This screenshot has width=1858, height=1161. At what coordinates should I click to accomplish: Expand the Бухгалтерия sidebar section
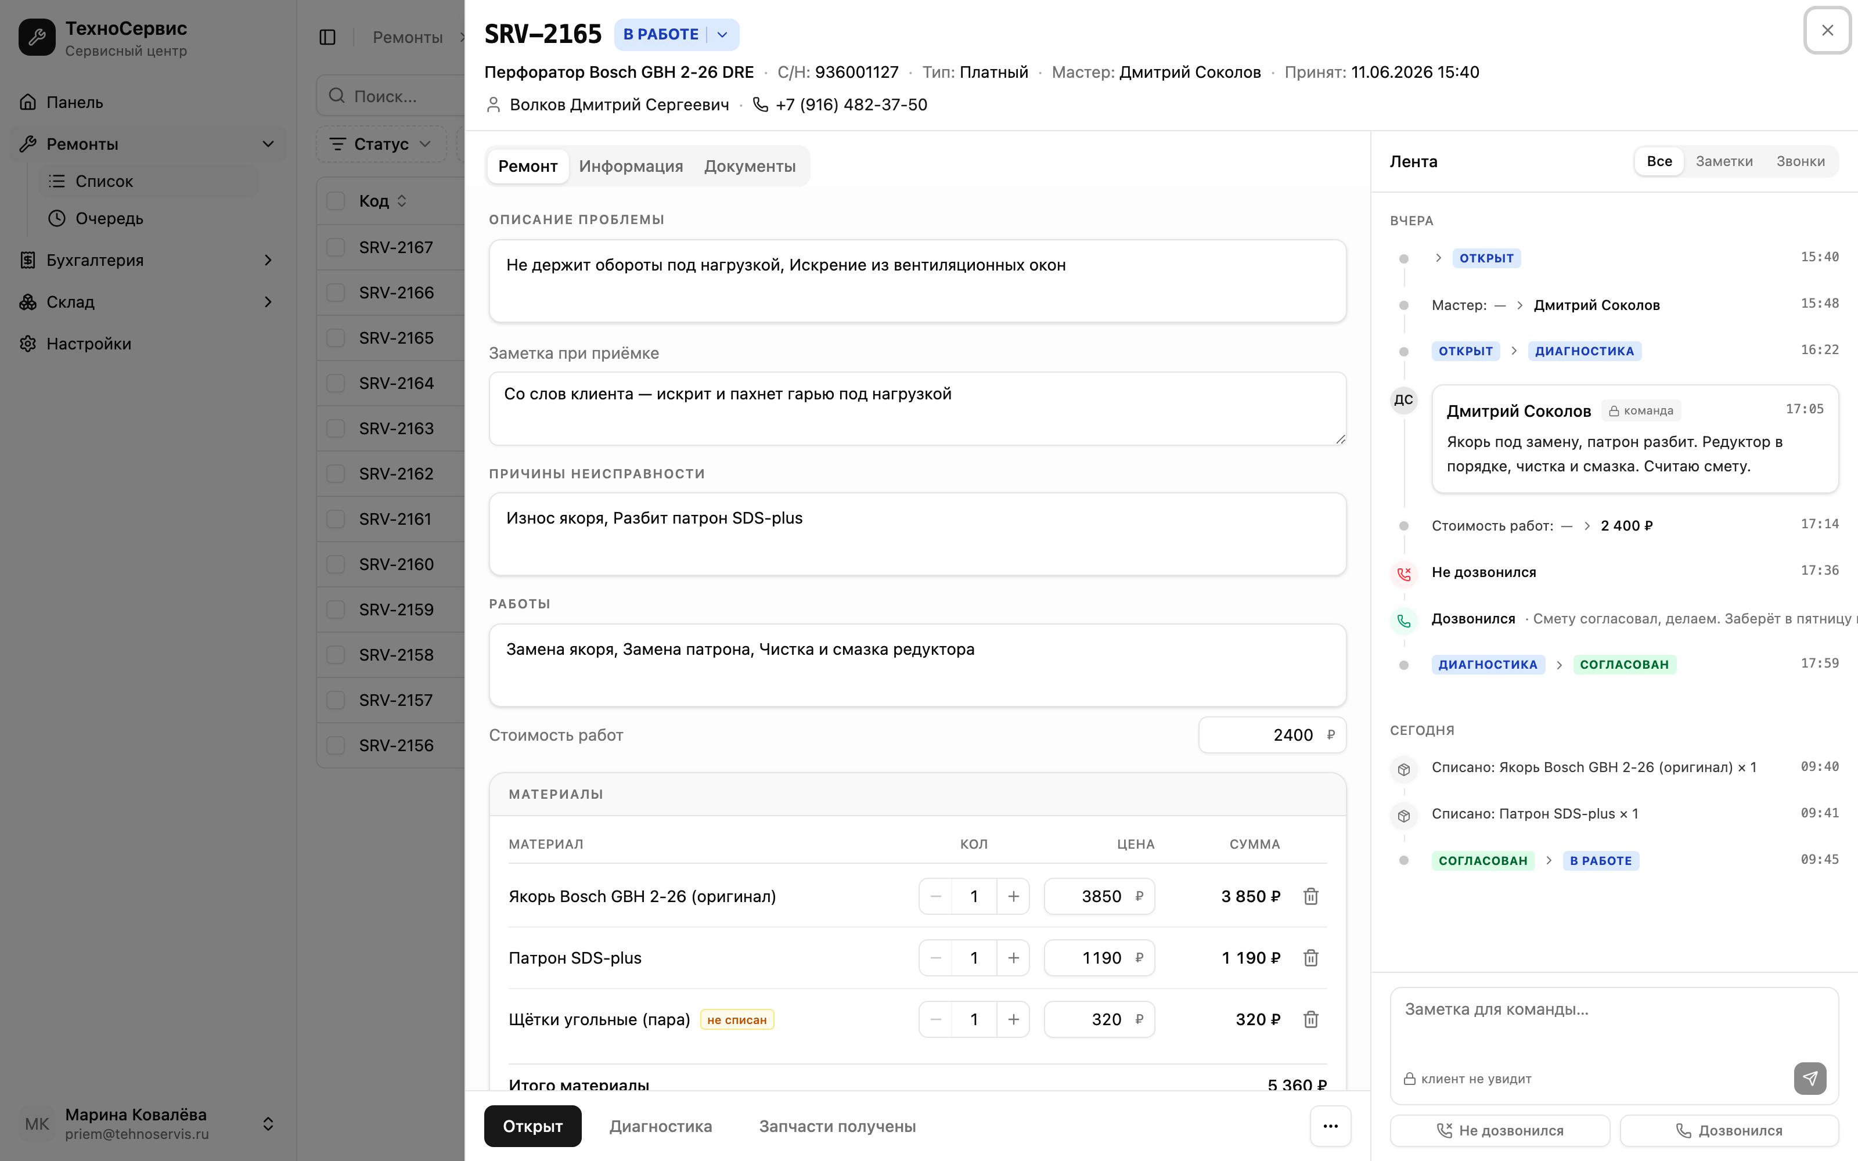(268, 260)
